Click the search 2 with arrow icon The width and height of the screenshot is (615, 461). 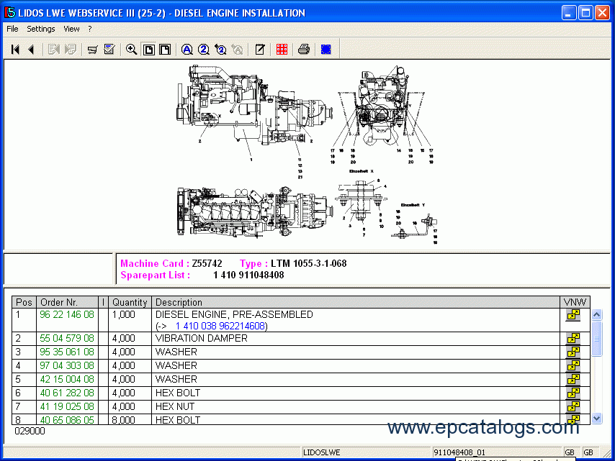pos(220,50)
